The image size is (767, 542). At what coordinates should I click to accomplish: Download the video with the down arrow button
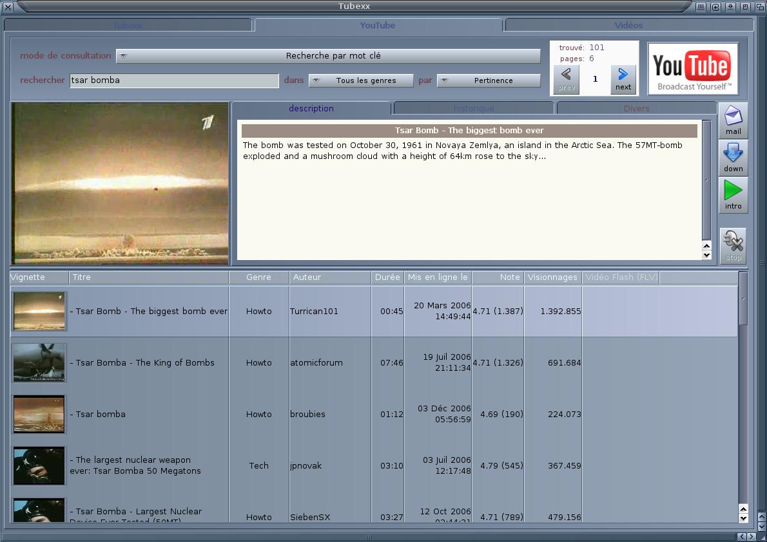(733, 157)
